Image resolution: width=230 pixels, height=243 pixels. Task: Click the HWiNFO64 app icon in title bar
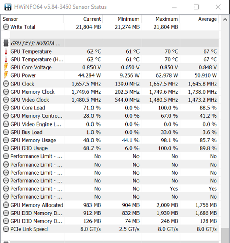point(8,7)
